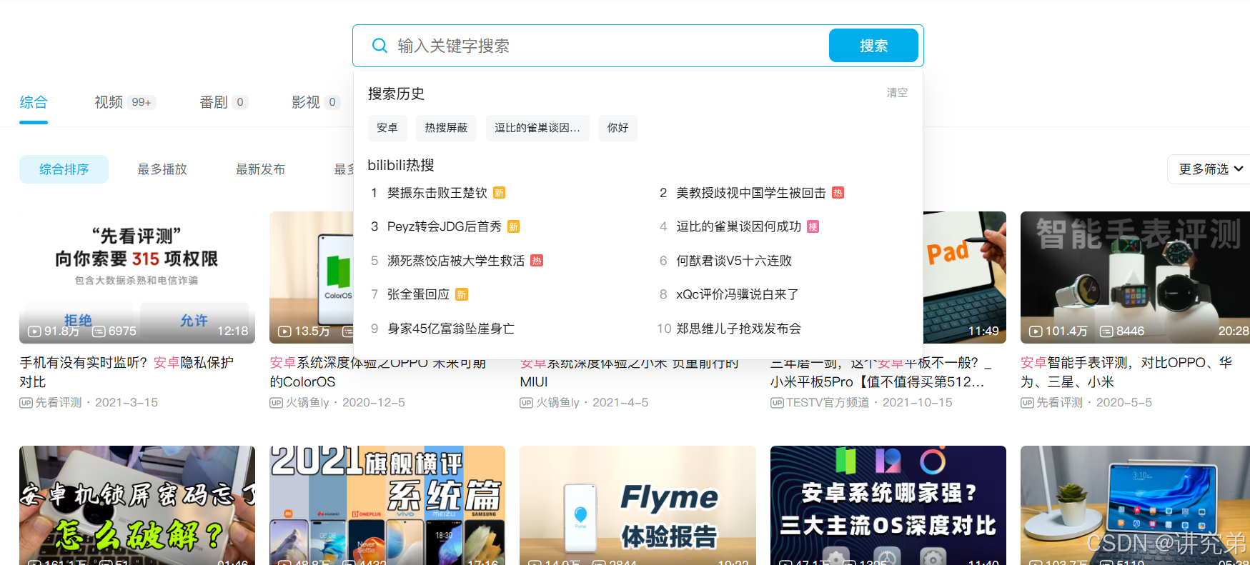
Task: Click danmaku count icon showing 6975
Action: [x=99, y=331]
